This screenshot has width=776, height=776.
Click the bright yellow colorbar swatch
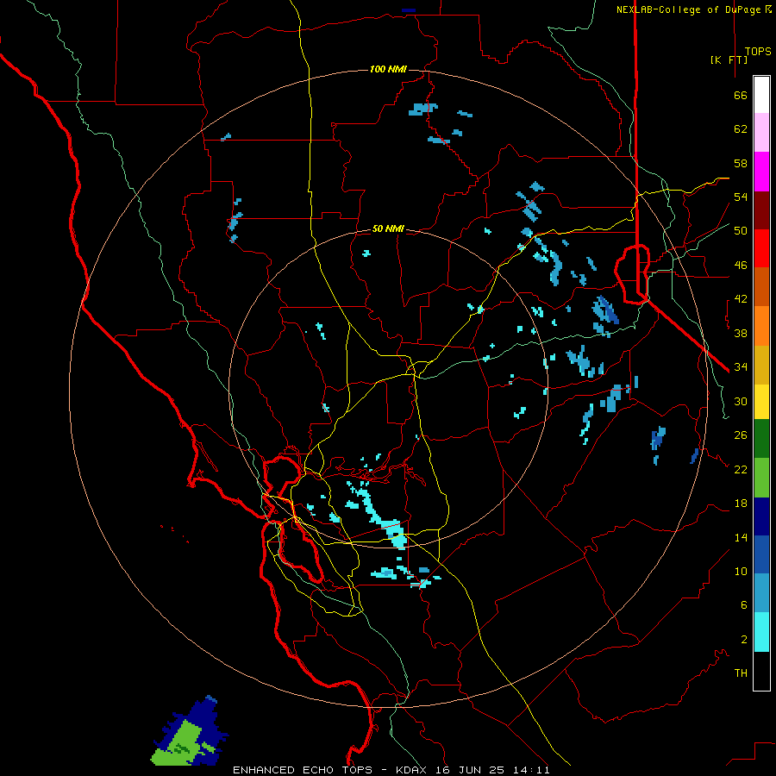[x=761, y=402]
